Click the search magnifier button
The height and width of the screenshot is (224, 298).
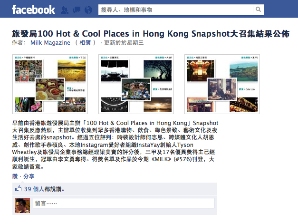tap(258, 10)
